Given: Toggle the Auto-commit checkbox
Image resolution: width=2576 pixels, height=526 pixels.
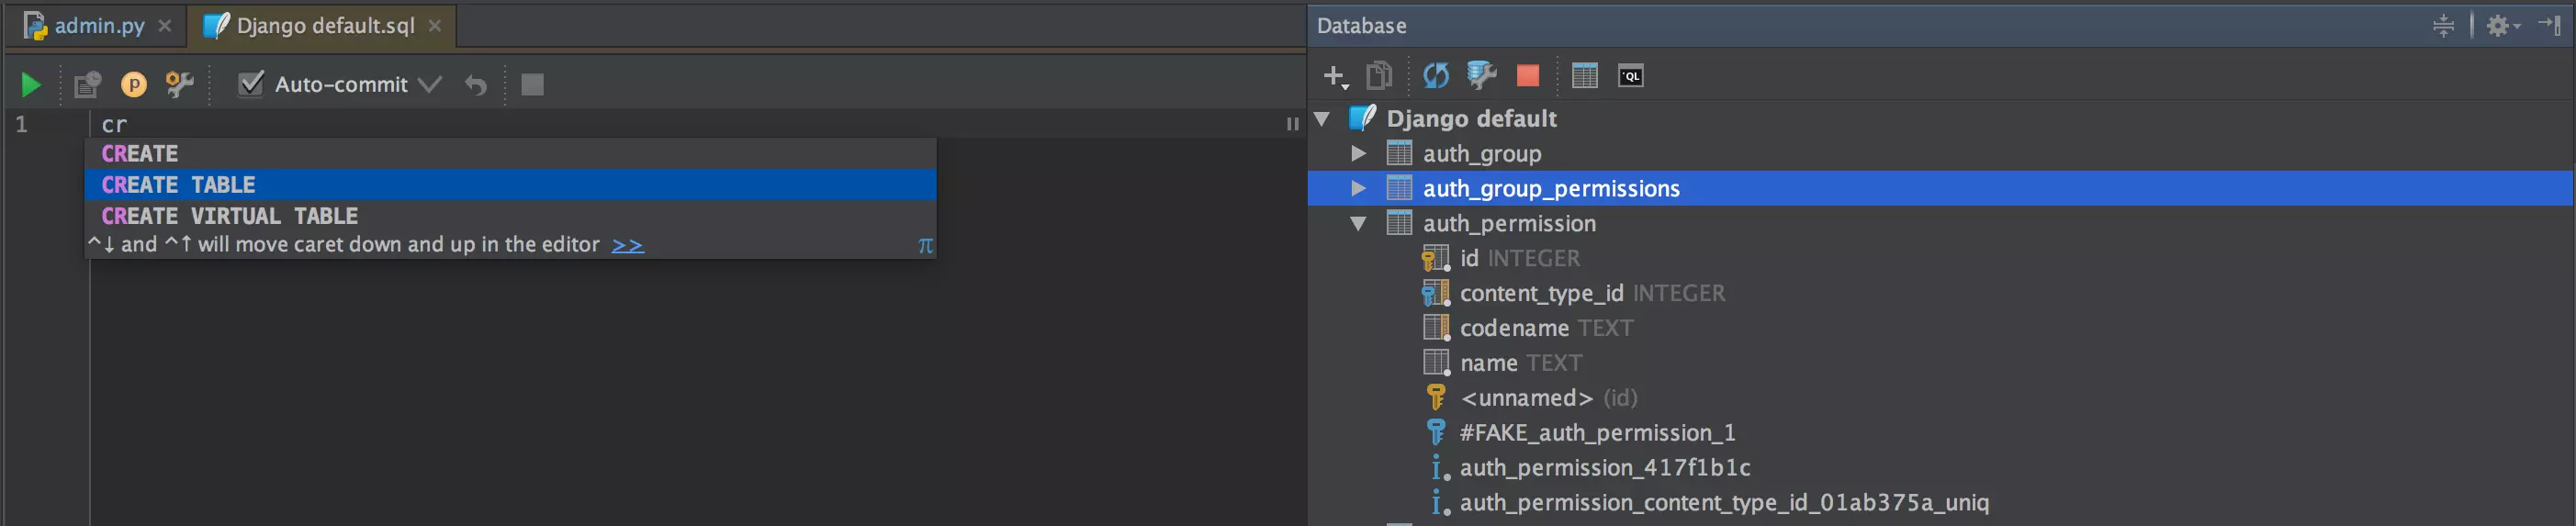Looking at the screenshot, I should [250, 84].
